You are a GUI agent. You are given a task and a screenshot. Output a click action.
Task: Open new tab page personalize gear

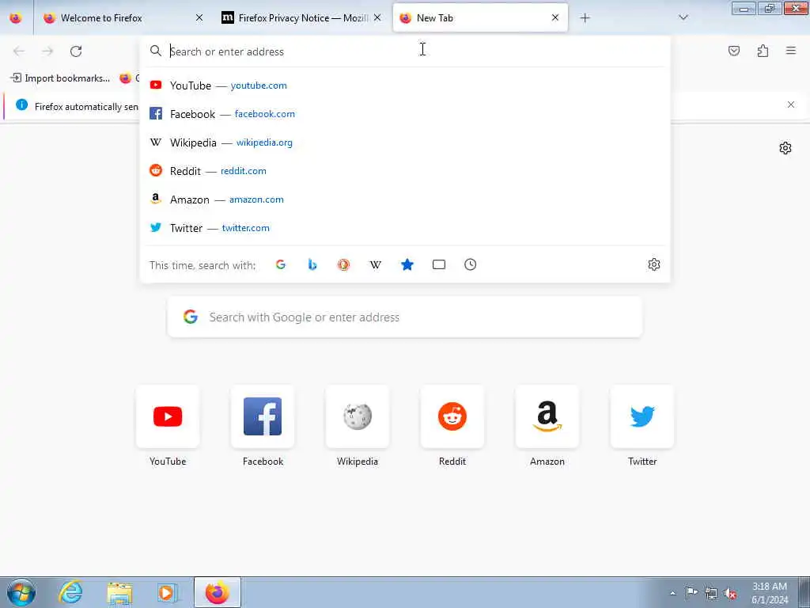coord(785,148)
